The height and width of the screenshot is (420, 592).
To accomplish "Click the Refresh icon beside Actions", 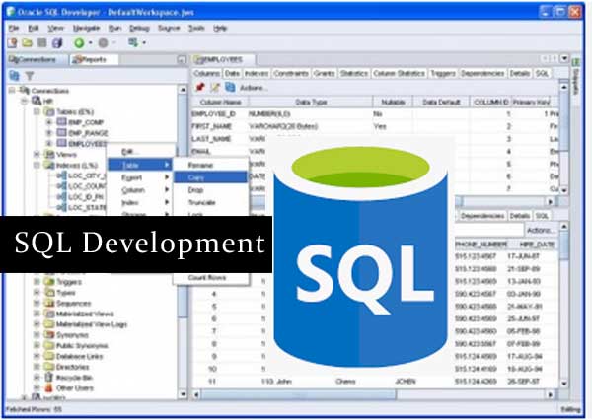I will tap(230, 88).
